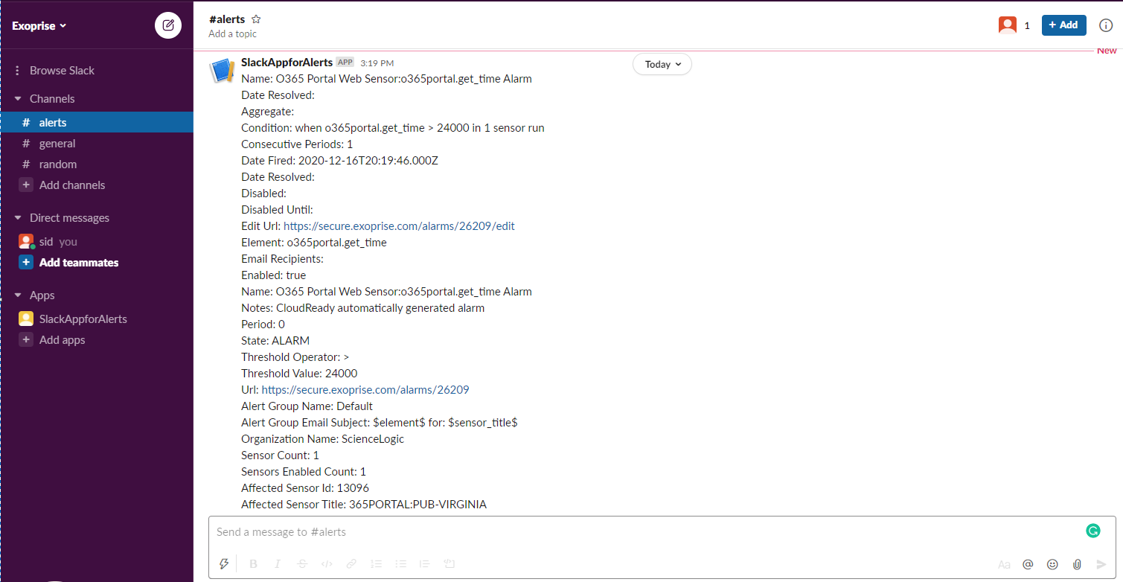
Task: Insert a code block
Action: click(x=449, y=564)
